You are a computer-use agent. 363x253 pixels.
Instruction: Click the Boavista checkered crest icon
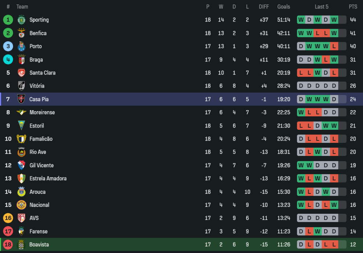pyautogui.click(x=21, y=245)
